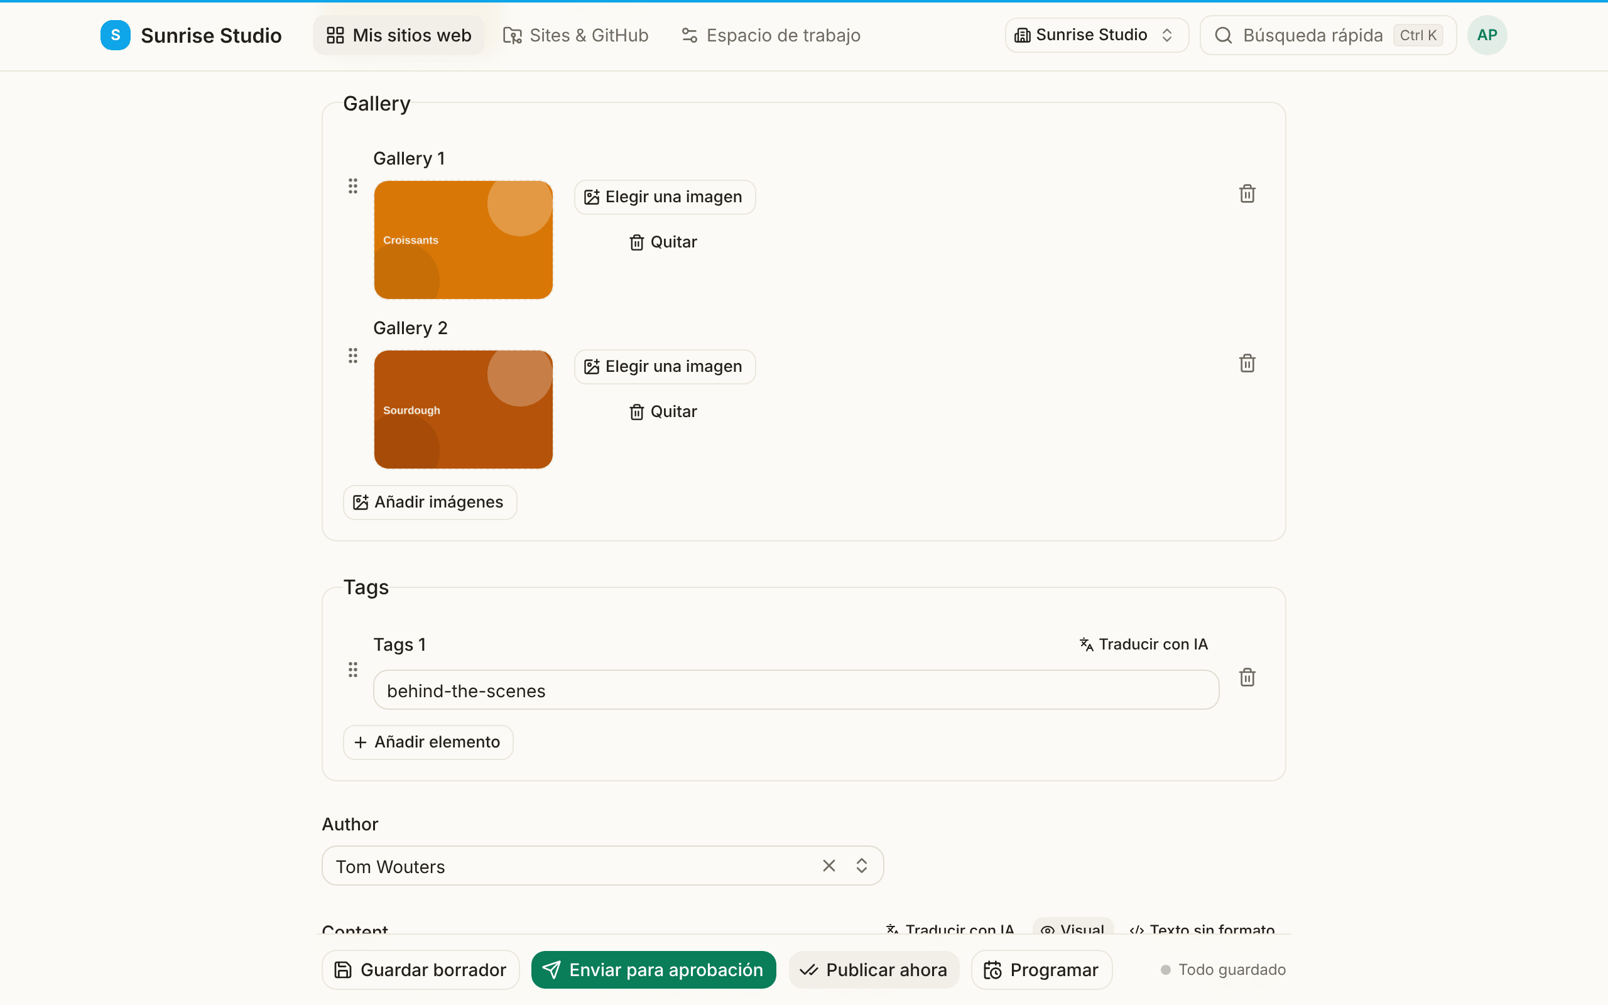1608x1005 pixels.
Task: Open the AP user avatar menu
Action: (1486, 35)
